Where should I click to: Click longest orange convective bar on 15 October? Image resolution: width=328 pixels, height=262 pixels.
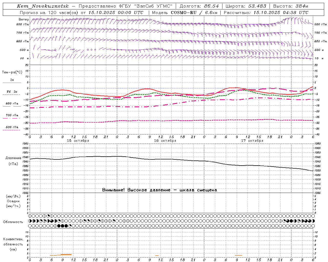tap(66, 255)
